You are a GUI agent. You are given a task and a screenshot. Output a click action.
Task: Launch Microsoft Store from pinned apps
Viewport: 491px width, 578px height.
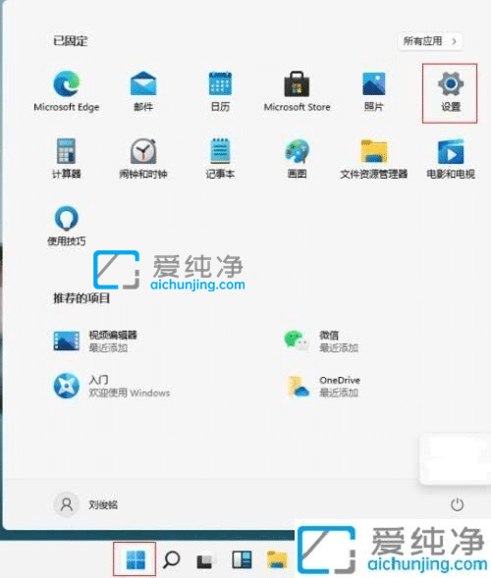(x=297, y=91)
